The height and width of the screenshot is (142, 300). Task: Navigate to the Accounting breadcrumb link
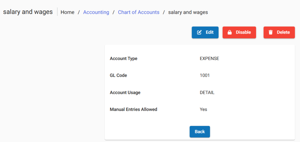coord(96,12)
